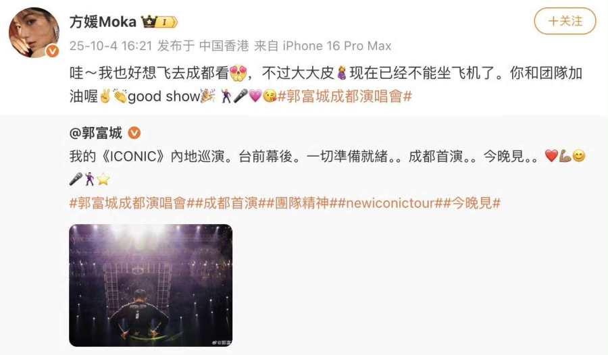Click the star emoji in reposted text
The height and width of the screenshot is (355, 608).
click(x=103, y=179)
